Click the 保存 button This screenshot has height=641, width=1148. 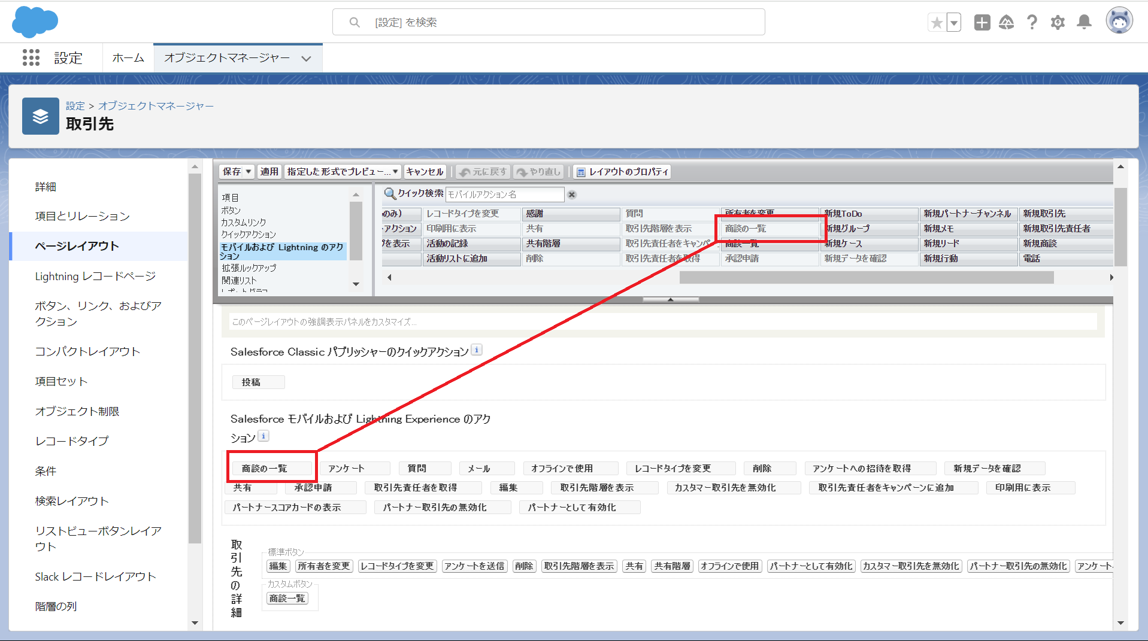tap(231, 172)
